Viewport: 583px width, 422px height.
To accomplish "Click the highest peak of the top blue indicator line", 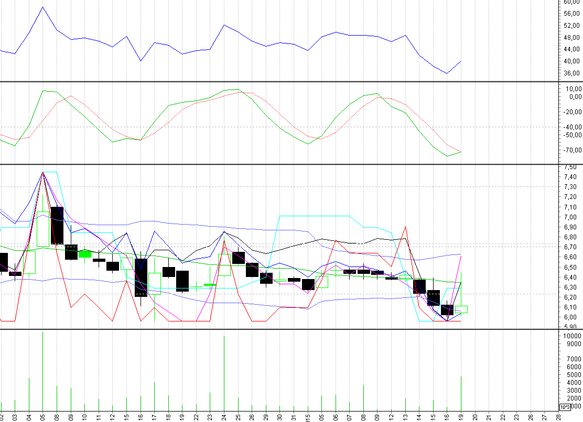I will (43, 7).
